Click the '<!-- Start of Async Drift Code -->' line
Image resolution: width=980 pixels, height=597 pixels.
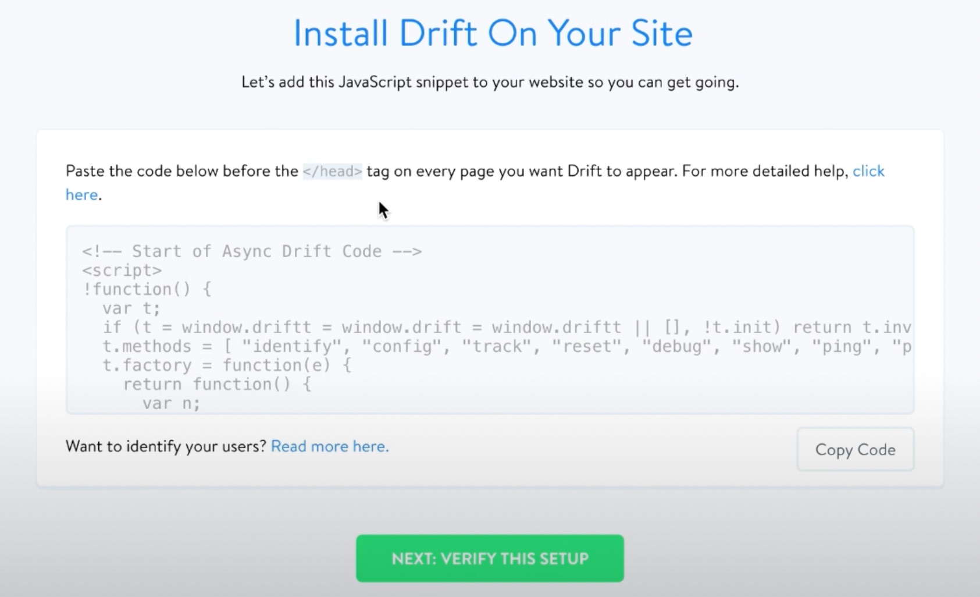coord(252,251)
